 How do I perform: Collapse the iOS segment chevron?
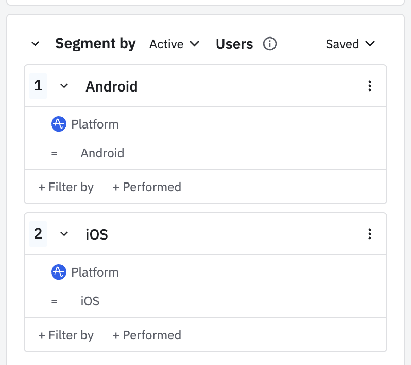coord(64,234)
